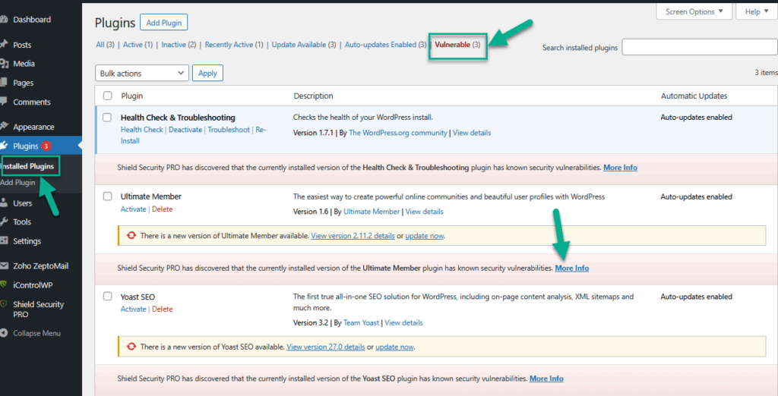
Task: View details of Yoast SEO plugin
Action: tap(404, 322)
